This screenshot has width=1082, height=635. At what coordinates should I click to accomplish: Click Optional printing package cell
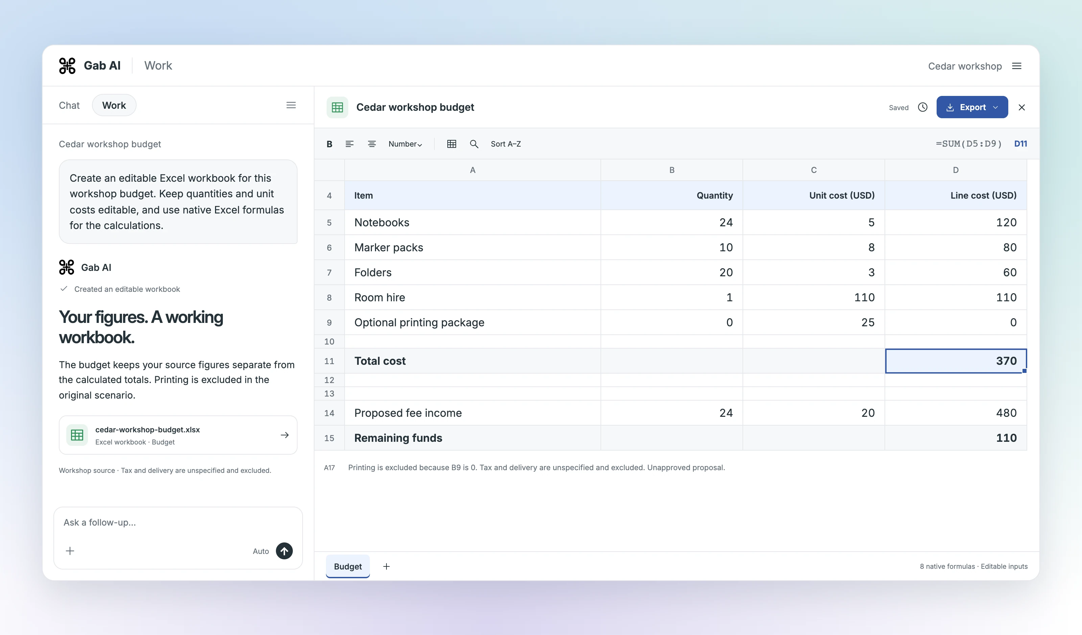click(472, 322)
